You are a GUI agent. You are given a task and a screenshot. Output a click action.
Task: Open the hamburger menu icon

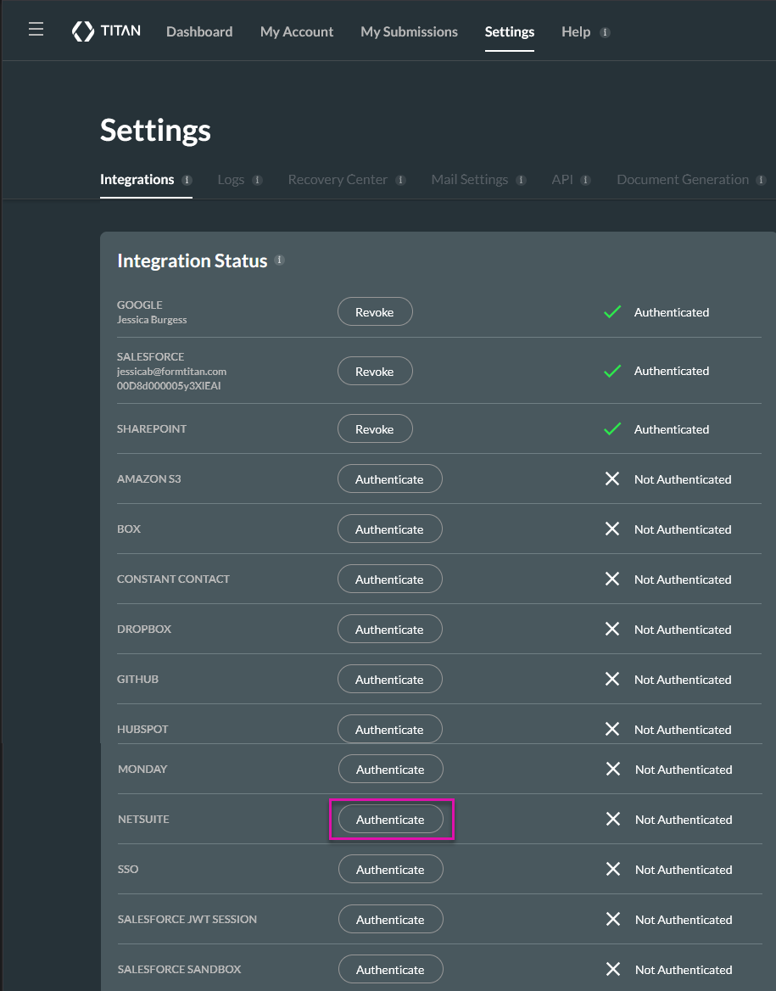click(36, 29)
